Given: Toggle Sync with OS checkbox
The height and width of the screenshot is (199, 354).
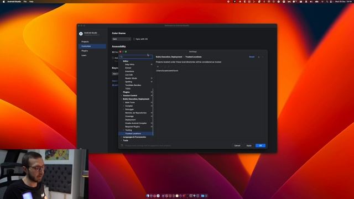Looking at the screenshot, I should coord(134,39).
